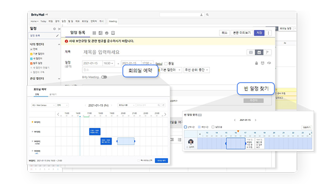Select the calendar type icon in the title row
Image resolution: width=326 pixels, height=184 pixels.
259,52
